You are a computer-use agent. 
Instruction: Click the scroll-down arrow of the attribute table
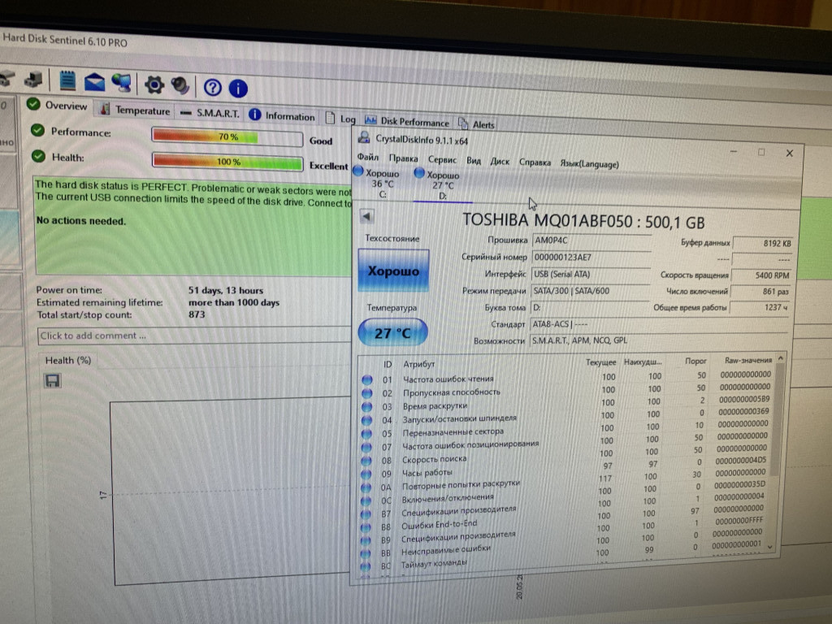770,547
